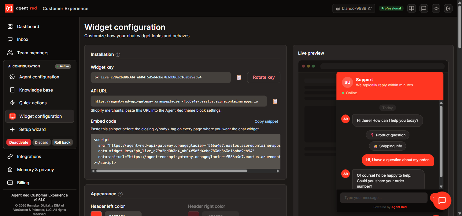
Task: Switch to the Widget configuration section
Action: pos(39,116)
